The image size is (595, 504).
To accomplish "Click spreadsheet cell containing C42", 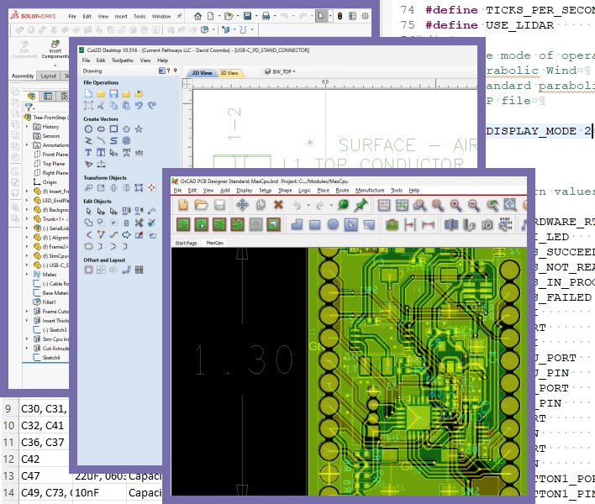I will (45, 459).
